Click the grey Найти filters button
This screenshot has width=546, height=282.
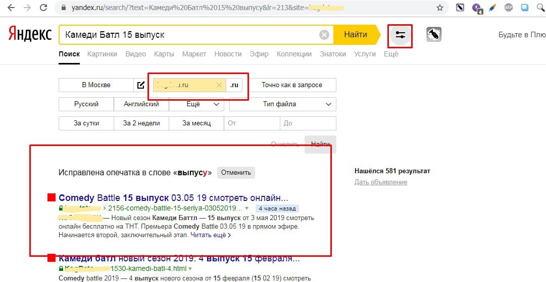[x=320, y=144]
